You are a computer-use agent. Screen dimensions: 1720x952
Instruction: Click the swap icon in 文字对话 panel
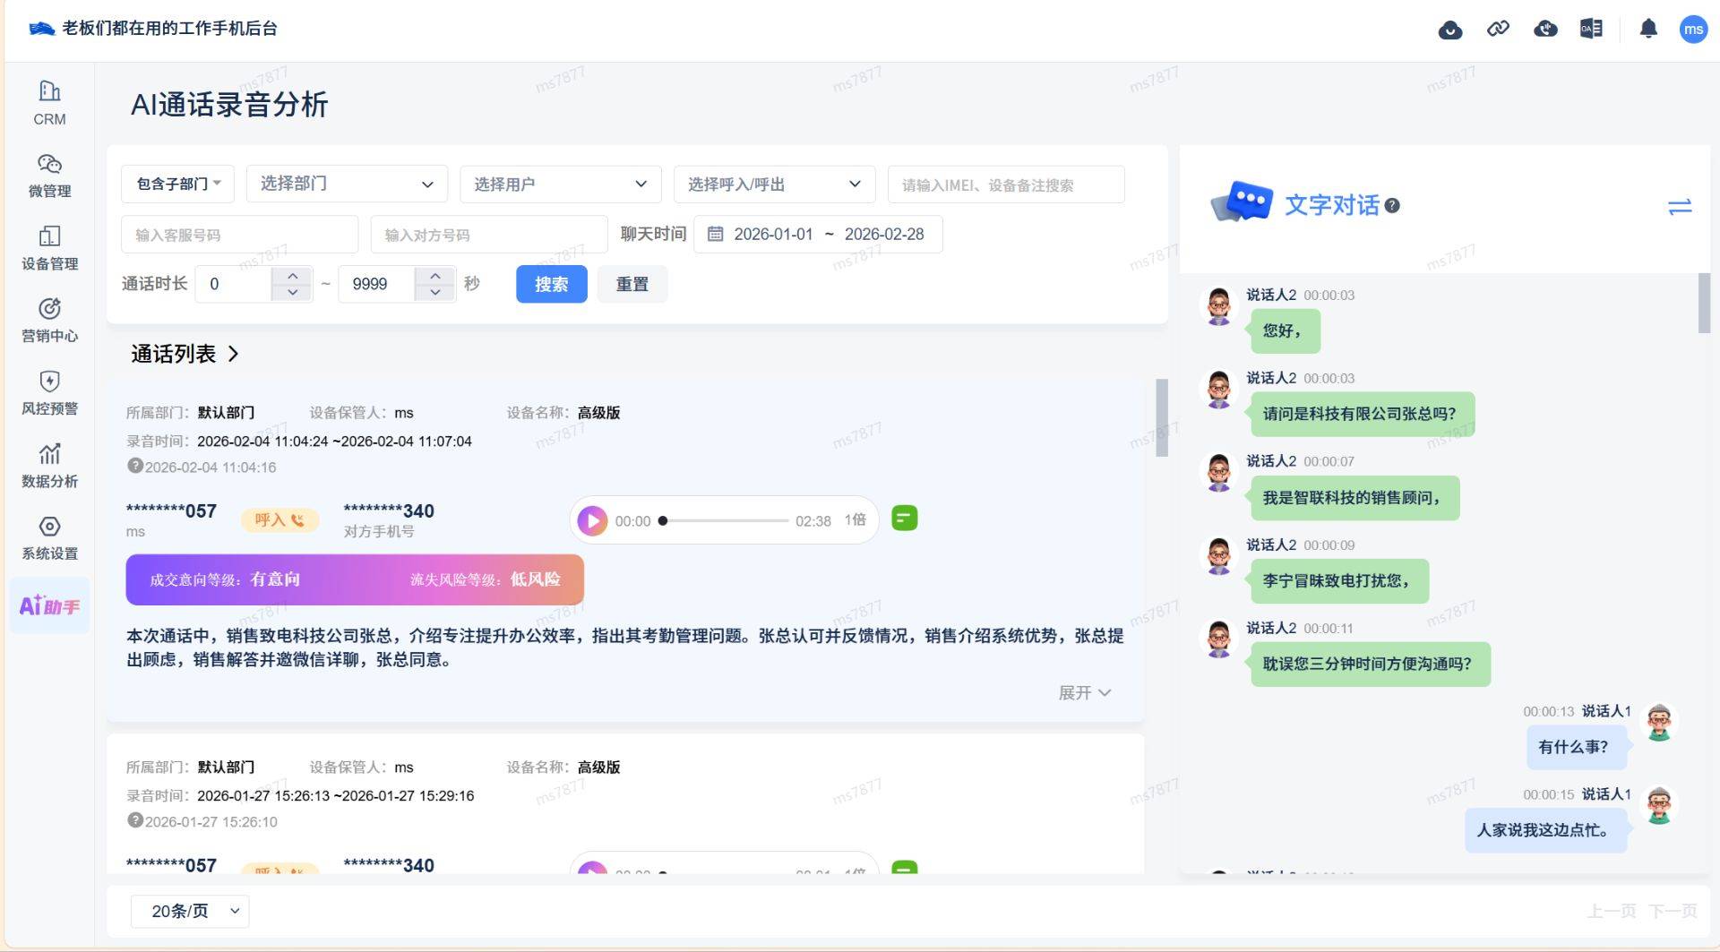click(x=1680, y=207)
